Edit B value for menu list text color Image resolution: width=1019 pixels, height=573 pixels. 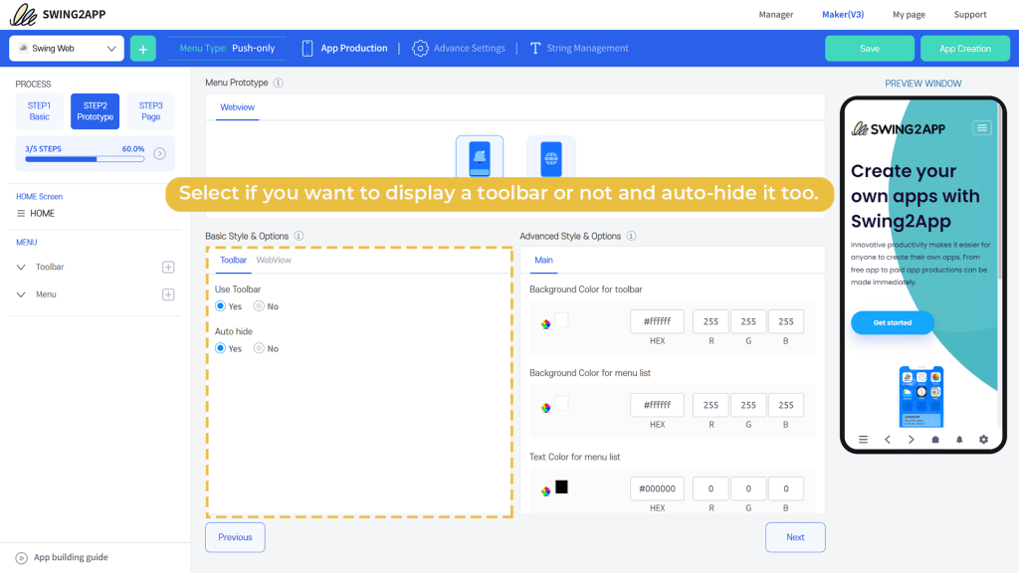click(786, 488)
